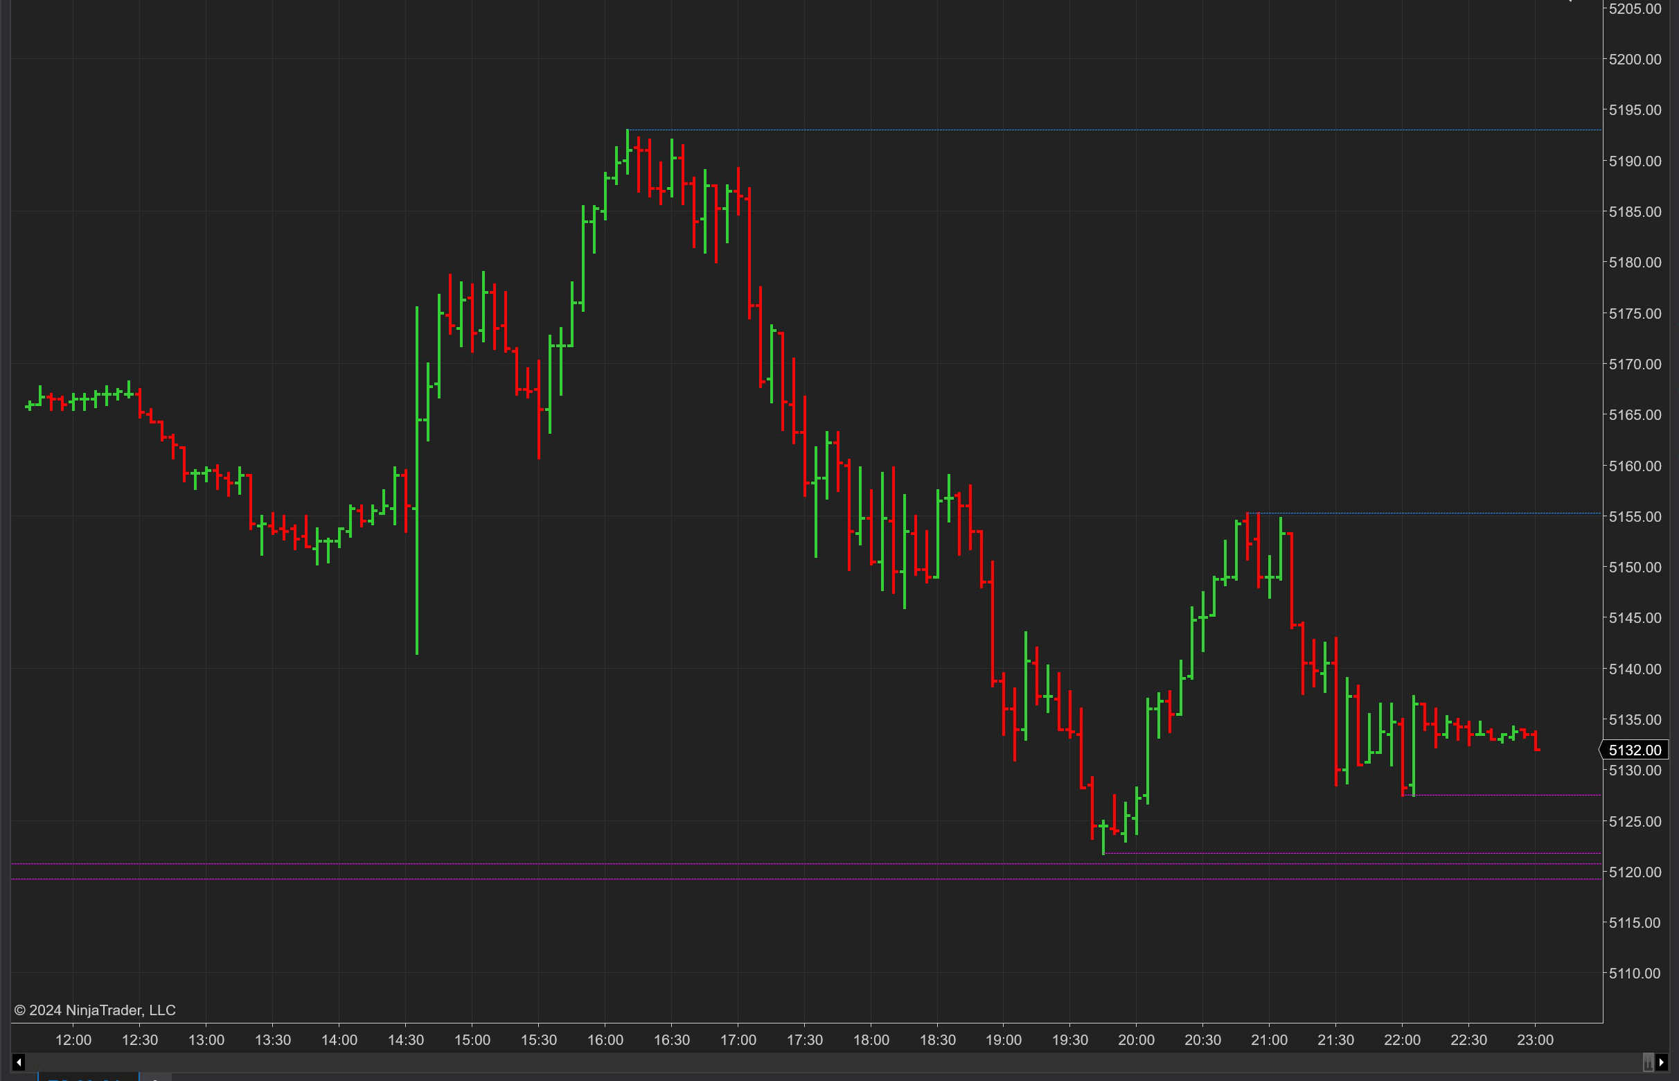Click the 23:00 time axis label

click(x=1534, y=1039)
